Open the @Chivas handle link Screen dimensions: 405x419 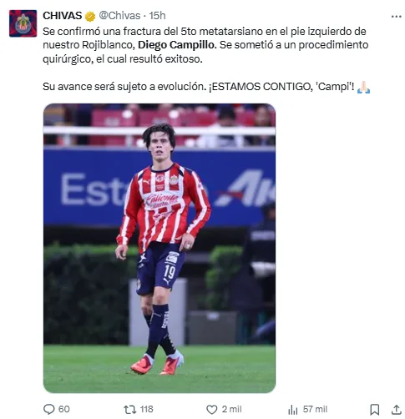[x=119, y=16]
